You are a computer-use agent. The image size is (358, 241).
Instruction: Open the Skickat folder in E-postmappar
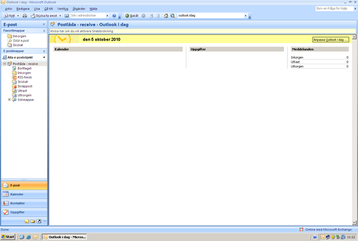point(22,82)
